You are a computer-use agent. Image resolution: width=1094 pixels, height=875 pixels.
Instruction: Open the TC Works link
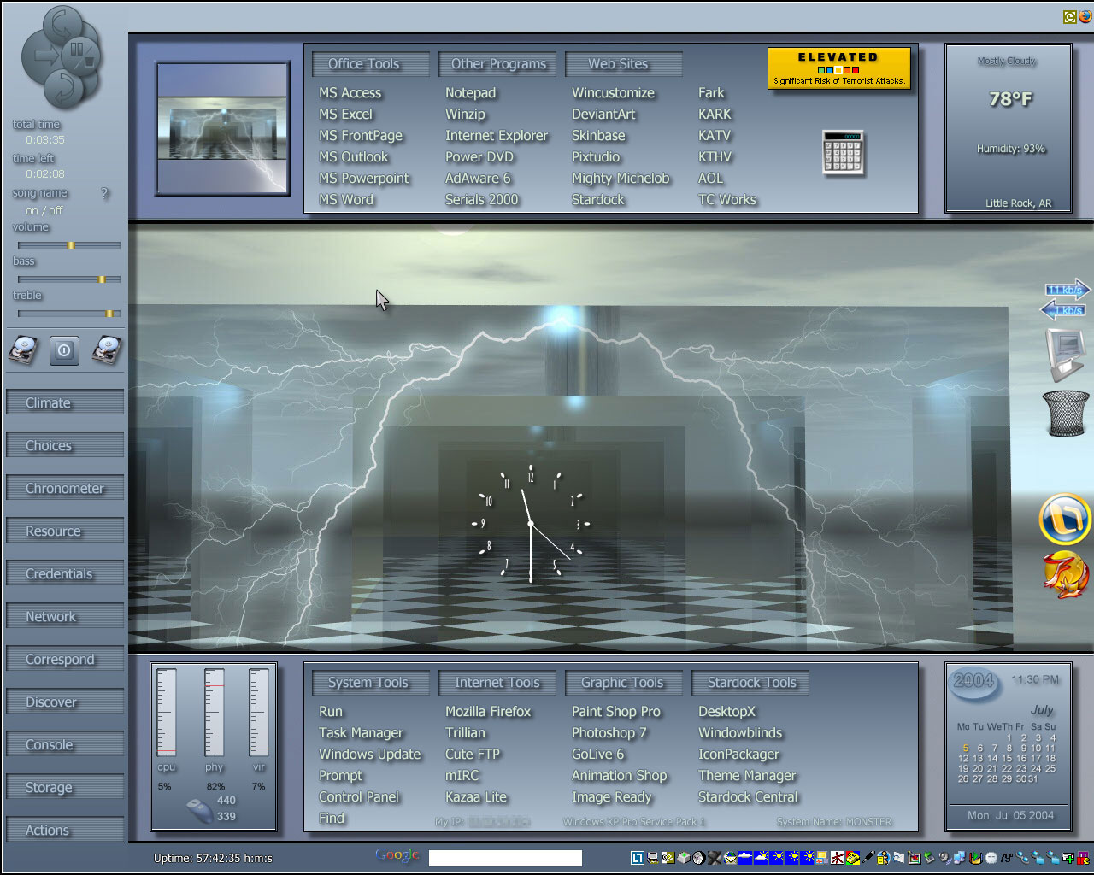pos(727,200)
